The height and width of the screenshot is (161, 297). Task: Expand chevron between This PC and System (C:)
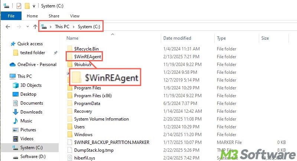pyautogui.click(x=74, y=27)
